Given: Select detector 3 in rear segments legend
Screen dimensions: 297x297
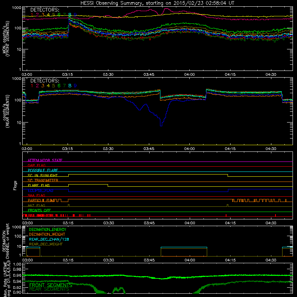Looking at the screenshot, I should (43, 86).
